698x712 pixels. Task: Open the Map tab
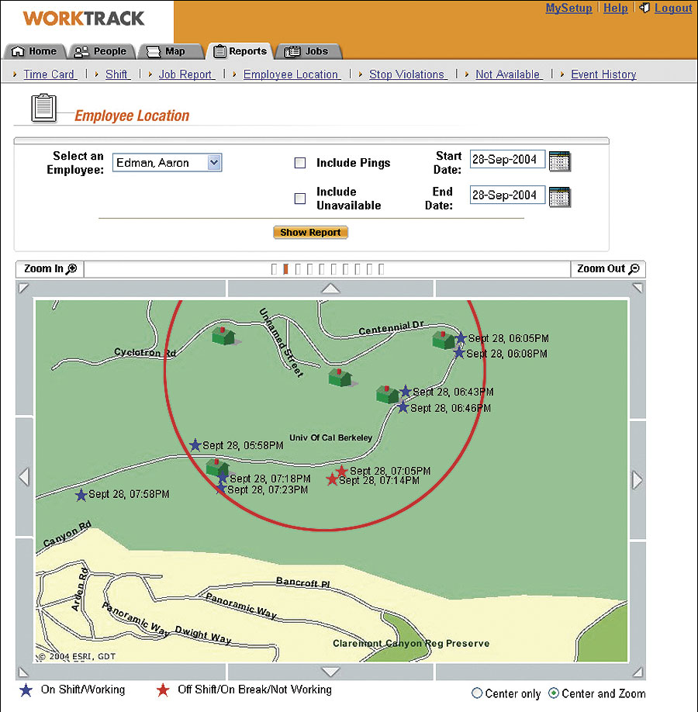coord(171,51)
